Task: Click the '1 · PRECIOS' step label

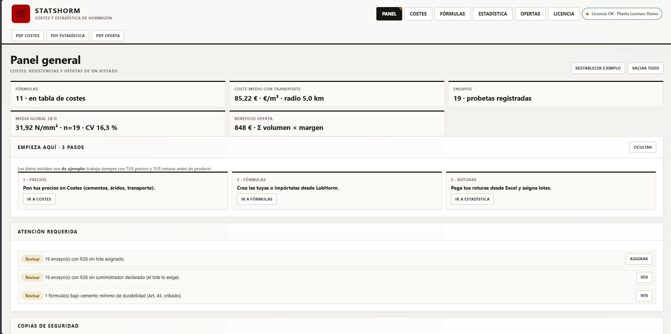Action: pyautogui.click(x=35, y=180)
